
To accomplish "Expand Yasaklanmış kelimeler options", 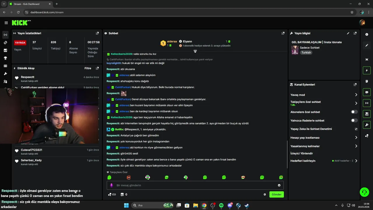I will point(324,146).
